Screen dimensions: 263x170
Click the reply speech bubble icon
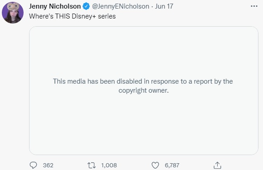click(x=33, y=165)
